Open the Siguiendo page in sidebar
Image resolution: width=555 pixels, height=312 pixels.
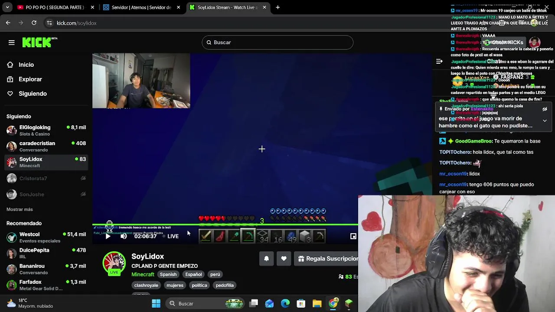tap(33, 94)
